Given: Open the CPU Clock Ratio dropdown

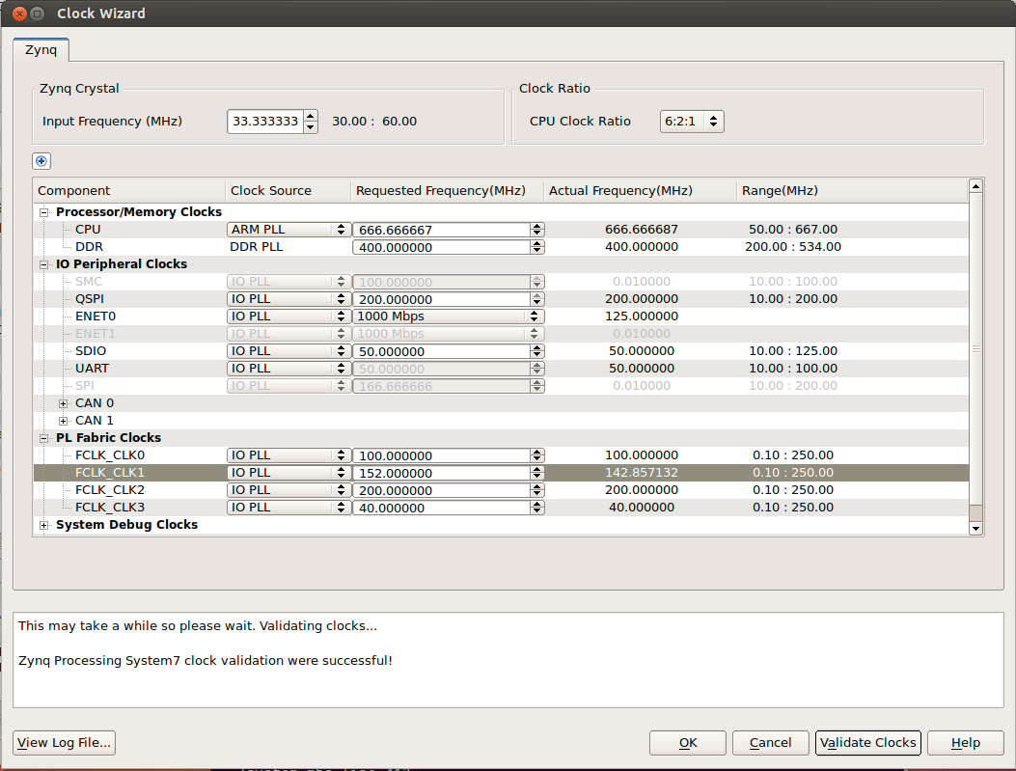Looking at the screenshot, I should [692, 122].
